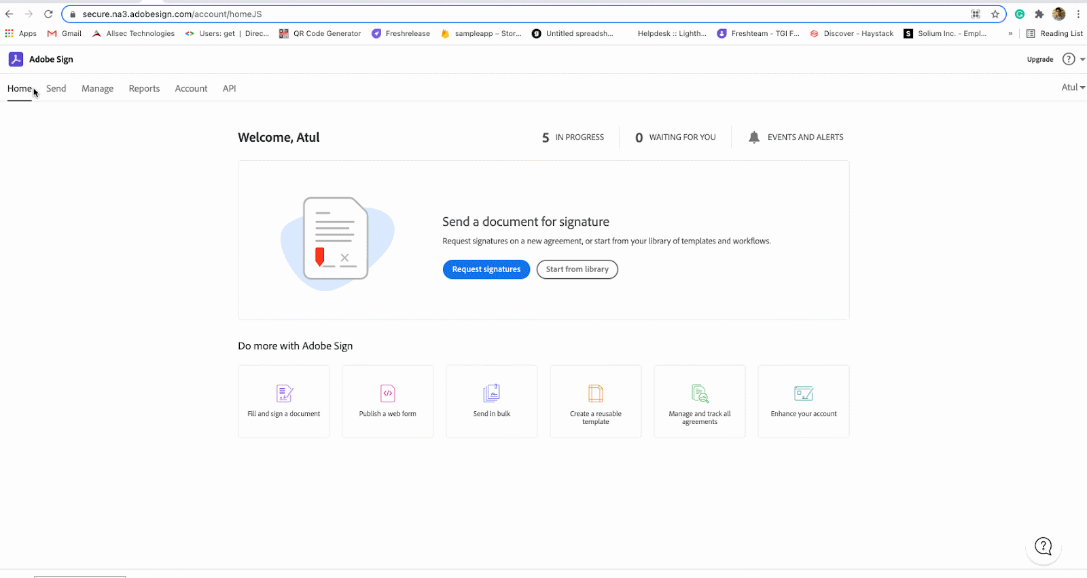Click the Events and Alerts bell icon
The width and height of the screenshot is (1087, 578).
pos(754,137)
